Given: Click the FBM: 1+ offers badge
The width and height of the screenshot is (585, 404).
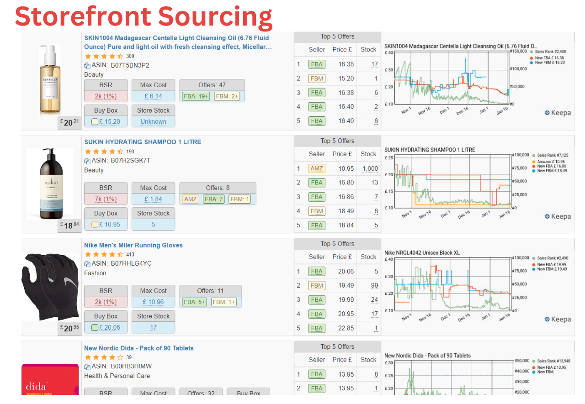Looking at the screenshot, I should [x=223, y=302].
